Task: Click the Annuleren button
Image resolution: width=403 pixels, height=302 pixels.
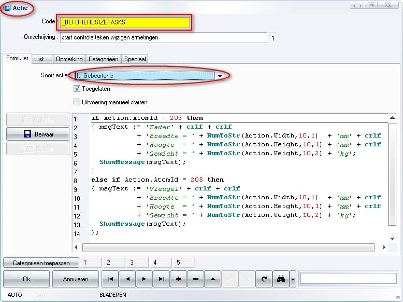Action: pos(76,279)
